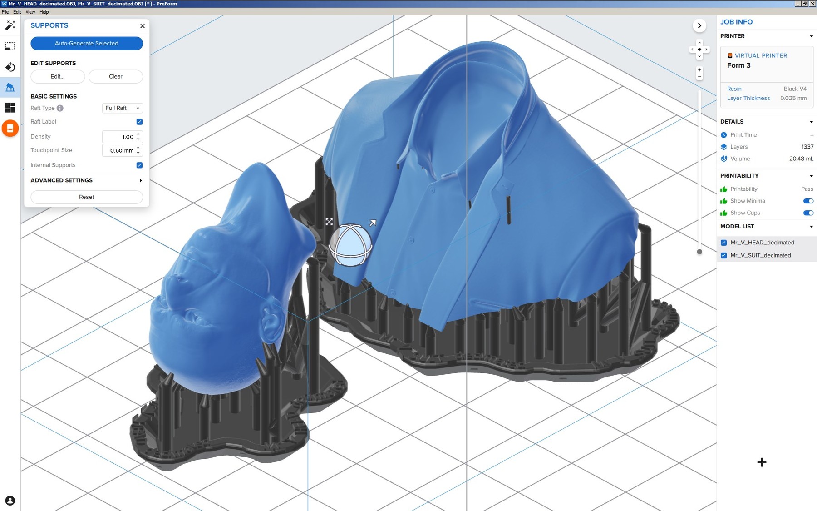
Task: Uncheck the Raft Label checkbox
Action: coord(139,121)
